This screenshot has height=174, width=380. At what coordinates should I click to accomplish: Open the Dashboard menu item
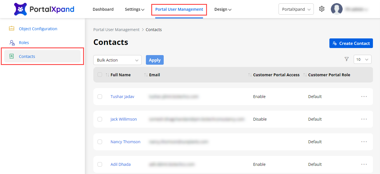pos(103,9)
